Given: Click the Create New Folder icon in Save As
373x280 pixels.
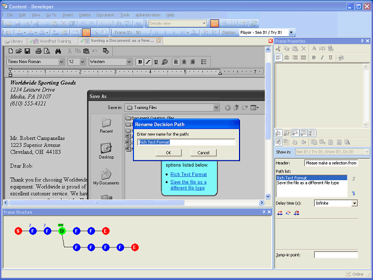Looking at the screenshot, I should (245, 108).
